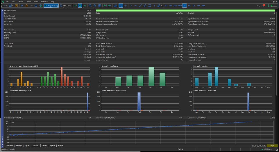Select the Fibonacci retracement tool
Screen dimensions: 279x152
coord(150,6)
